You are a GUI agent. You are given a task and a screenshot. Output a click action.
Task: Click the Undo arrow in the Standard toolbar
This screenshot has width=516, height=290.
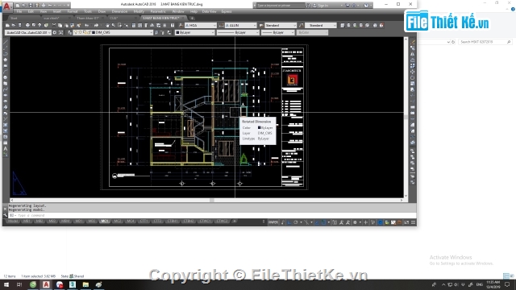point(87,25)
